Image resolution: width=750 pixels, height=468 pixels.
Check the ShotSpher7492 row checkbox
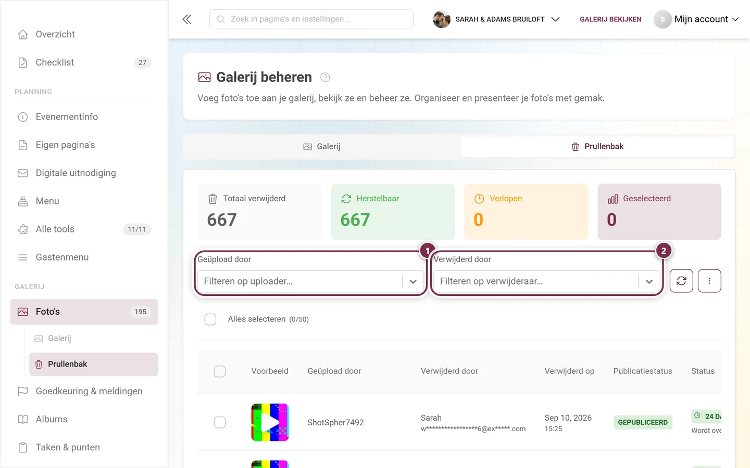click(220, 422)
